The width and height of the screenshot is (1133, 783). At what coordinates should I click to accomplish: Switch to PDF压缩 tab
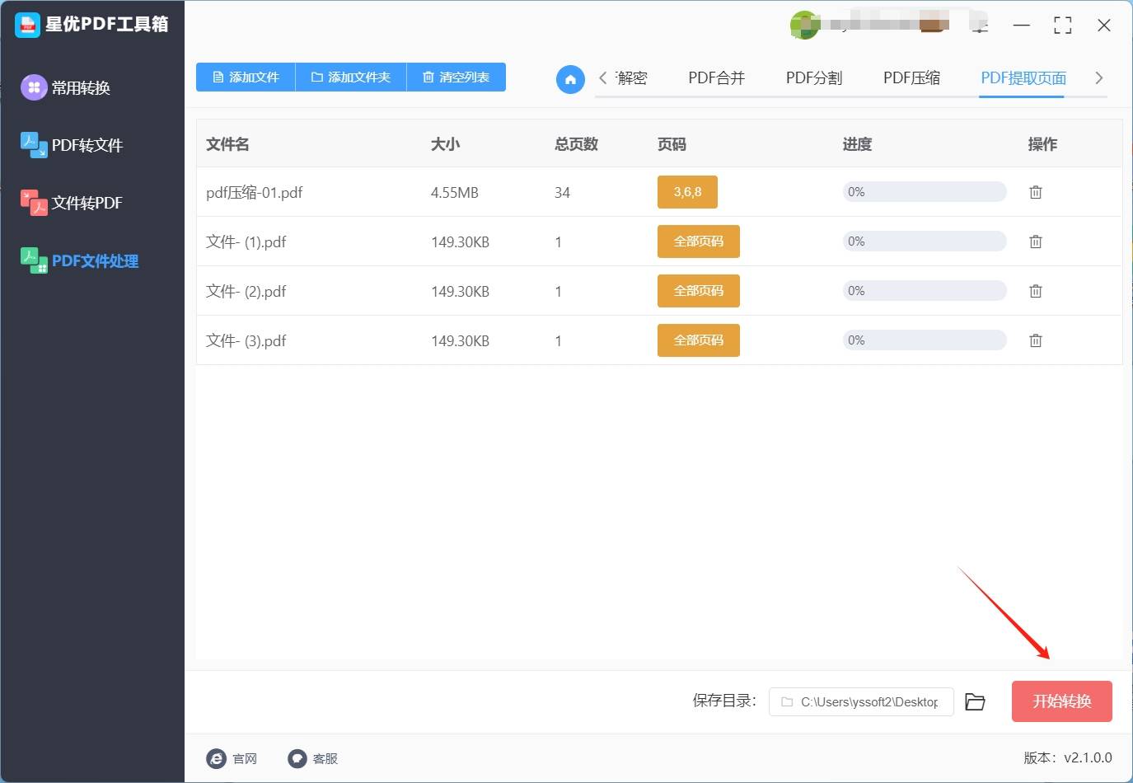pyautogui.click(x=911, y=78)
